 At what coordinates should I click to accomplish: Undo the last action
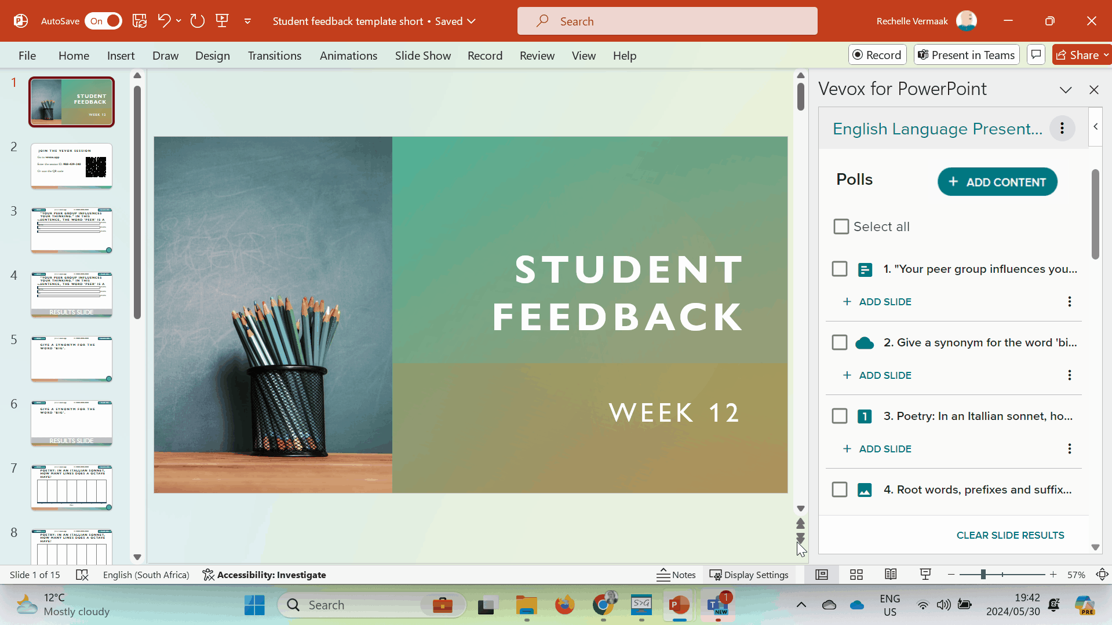[x=164, y=21]
